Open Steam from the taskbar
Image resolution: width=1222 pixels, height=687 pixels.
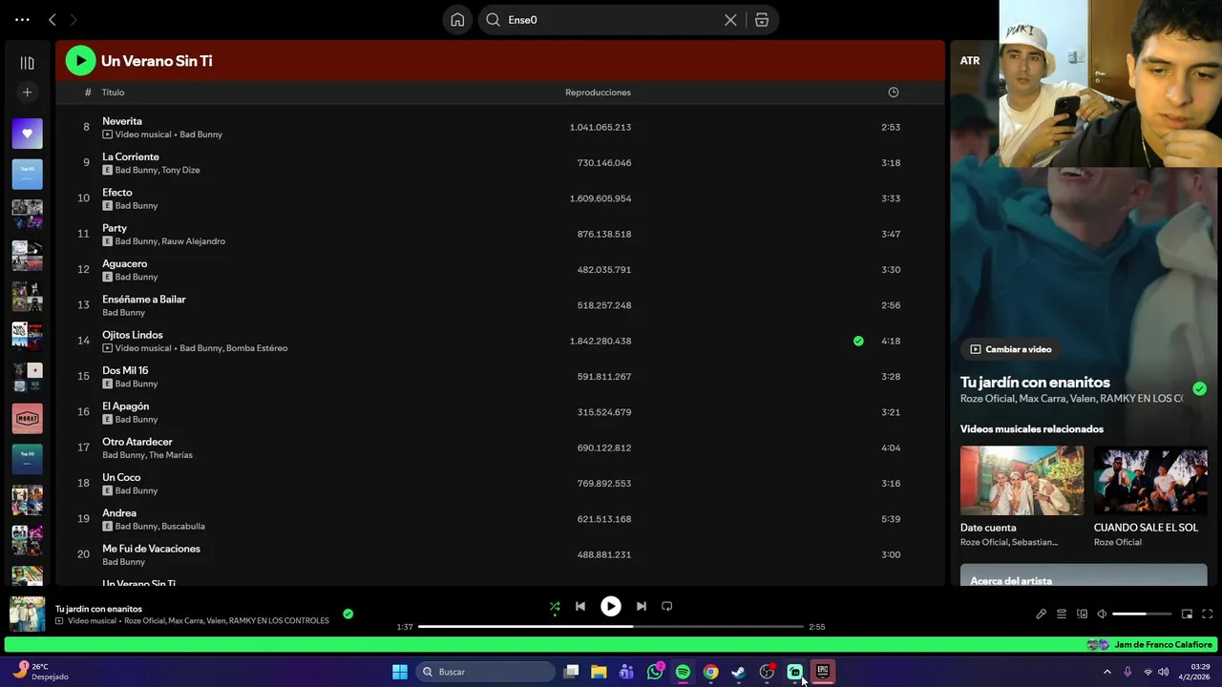pos(738,672)
